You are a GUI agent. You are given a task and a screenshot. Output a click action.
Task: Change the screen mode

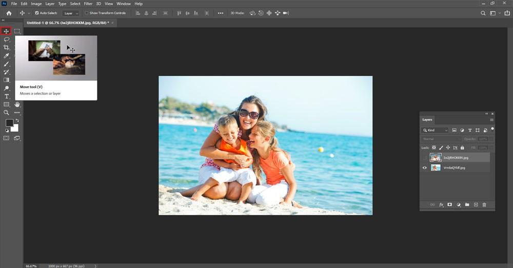17,138
